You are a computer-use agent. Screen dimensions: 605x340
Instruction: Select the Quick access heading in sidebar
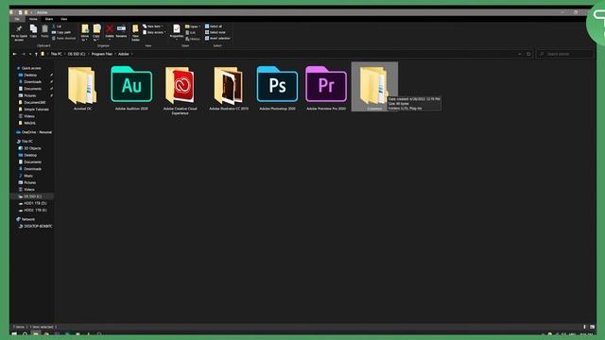click(31, 68)
